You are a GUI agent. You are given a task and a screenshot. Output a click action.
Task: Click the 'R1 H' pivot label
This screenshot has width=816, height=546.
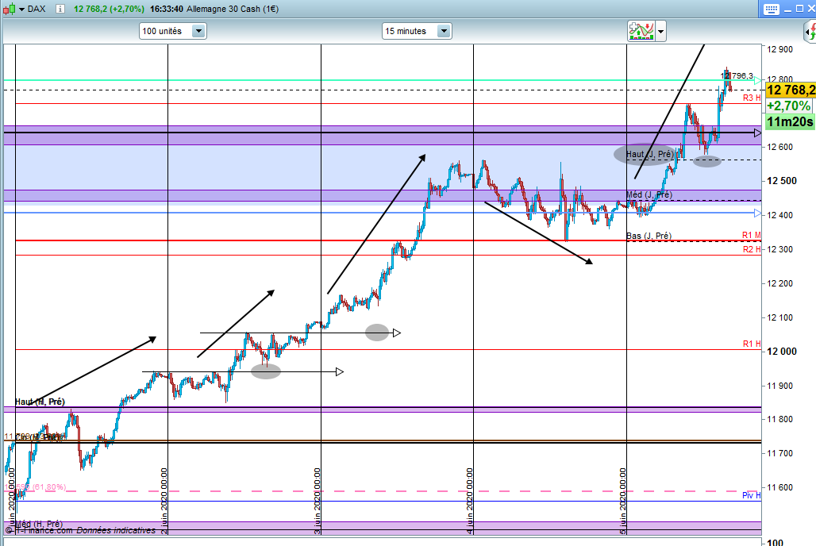click(752, 344)
